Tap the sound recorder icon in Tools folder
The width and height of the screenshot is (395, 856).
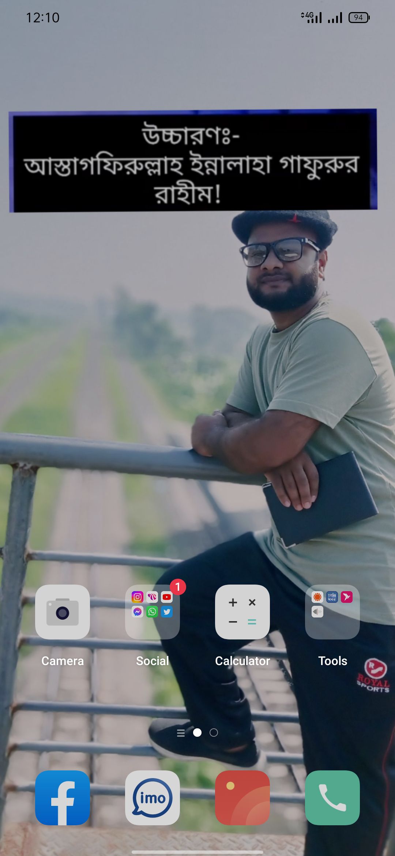(317, 612)
